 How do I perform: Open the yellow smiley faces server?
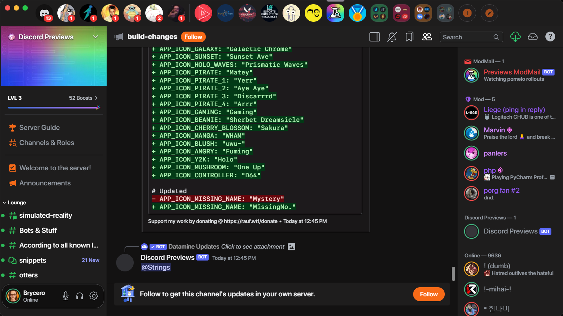314,13
